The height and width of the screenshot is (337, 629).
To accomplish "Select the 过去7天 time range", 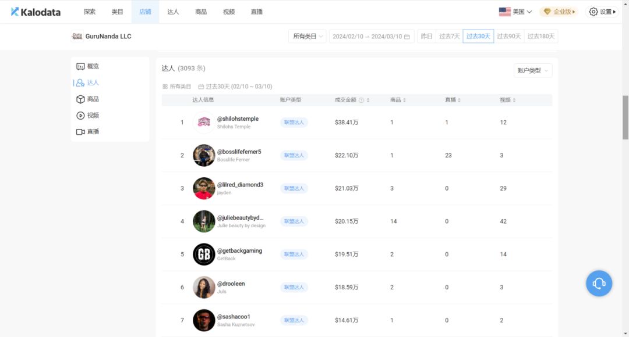I will [x=449, y=37].
